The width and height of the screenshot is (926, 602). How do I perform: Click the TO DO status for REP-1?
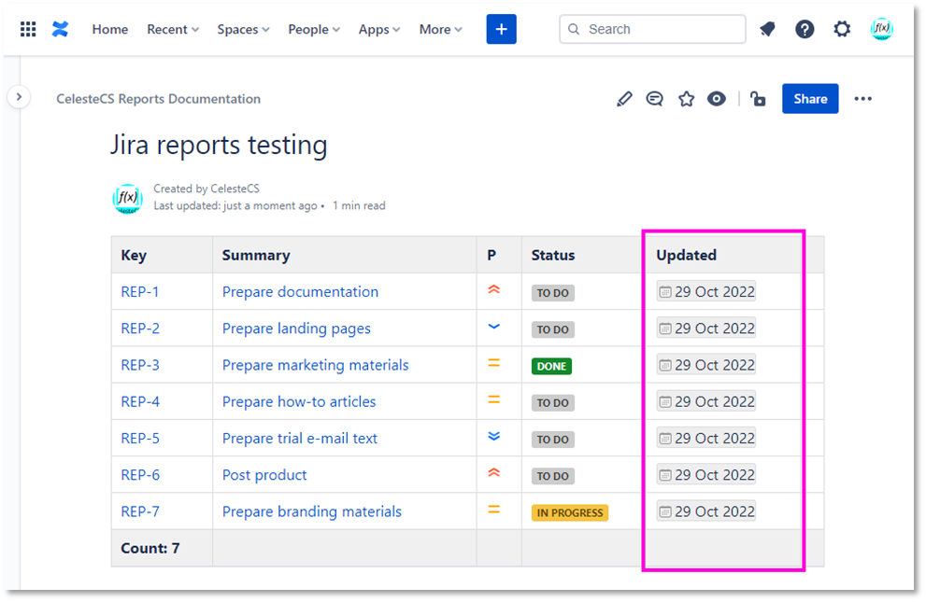[553, 293]
